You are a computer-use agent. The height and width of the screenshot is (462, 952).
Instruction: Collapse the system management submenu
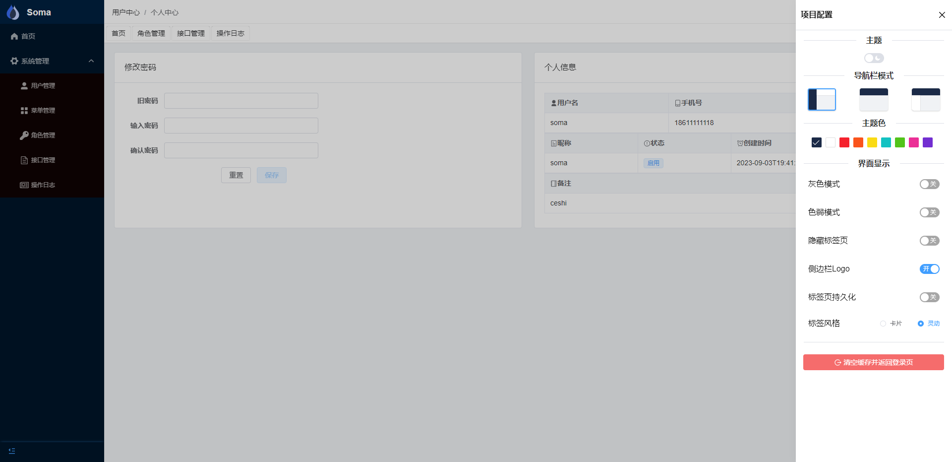click(x=91, y=61)
